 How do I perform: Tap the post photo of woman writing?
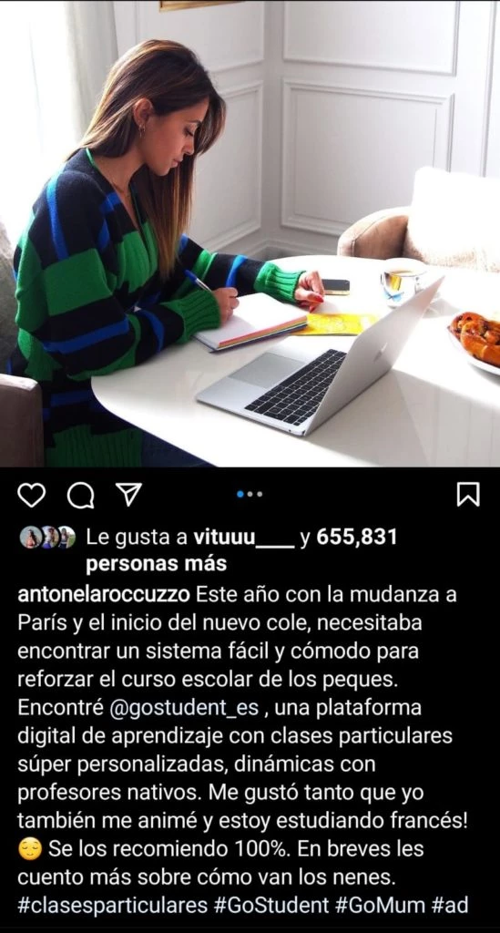coord(250,233)
